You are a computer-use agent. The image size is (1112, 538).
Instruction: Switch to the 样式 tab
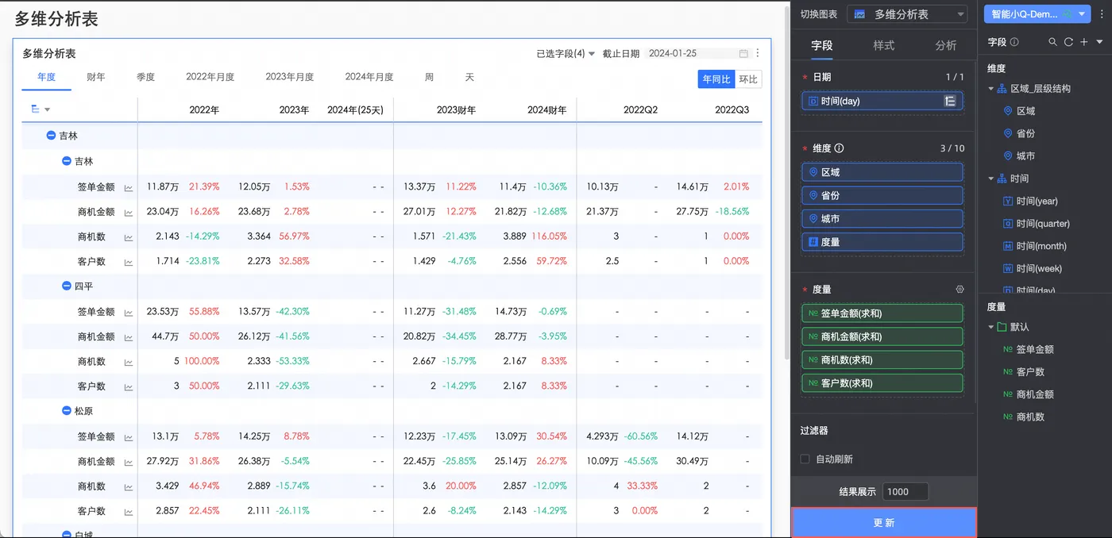tap(884, 45)
